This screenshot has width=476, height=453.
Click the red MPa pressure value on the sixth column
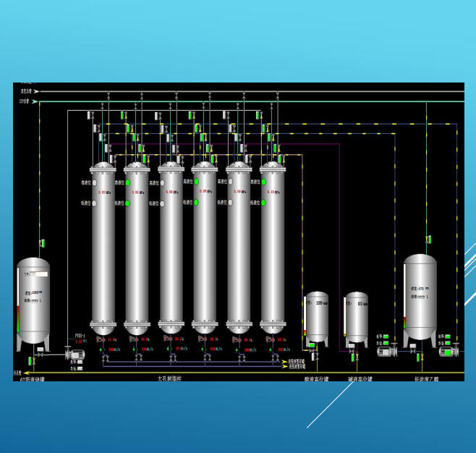(271, 192)
